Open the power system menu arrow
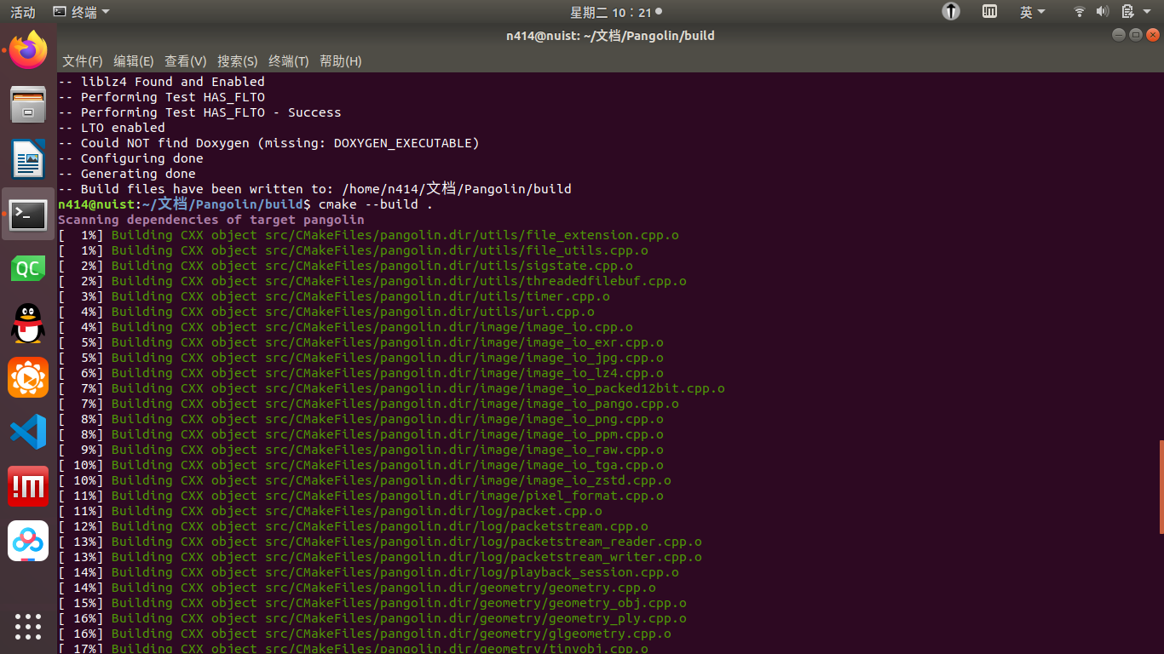Image resolution: width=1164 pixels, height=654 pixels. [x=1148, y=12]
